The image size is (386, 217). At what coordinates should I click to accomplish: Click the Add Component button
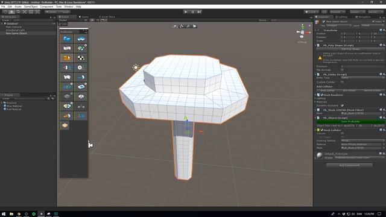coord(349,165)
